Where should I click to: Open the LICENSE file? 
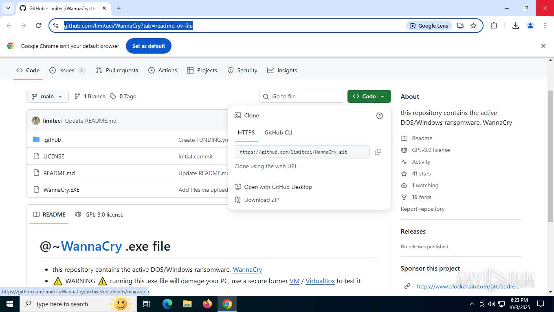point(54,156)
